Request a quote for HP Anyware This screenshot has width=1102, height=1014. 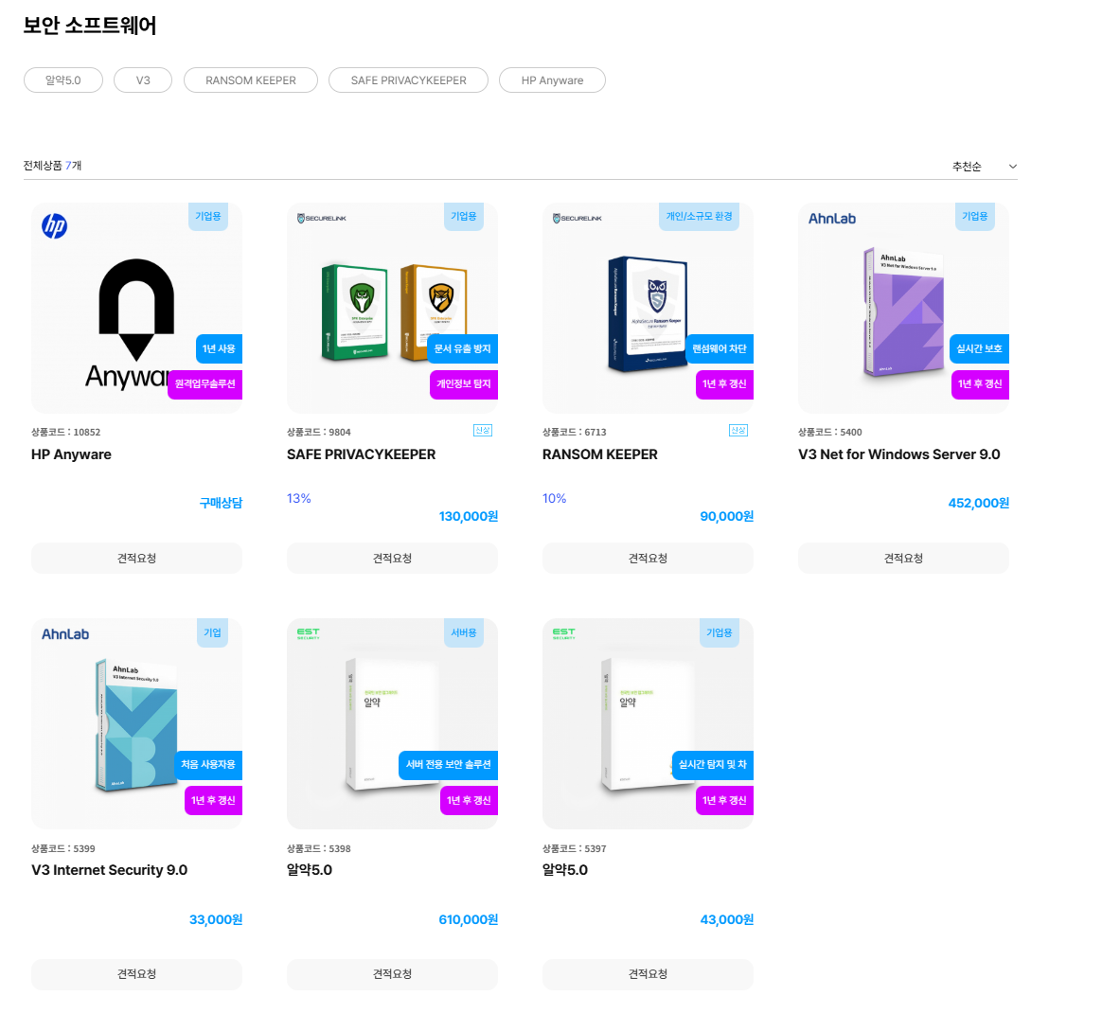pyautogui.click(x=136, y=558)
